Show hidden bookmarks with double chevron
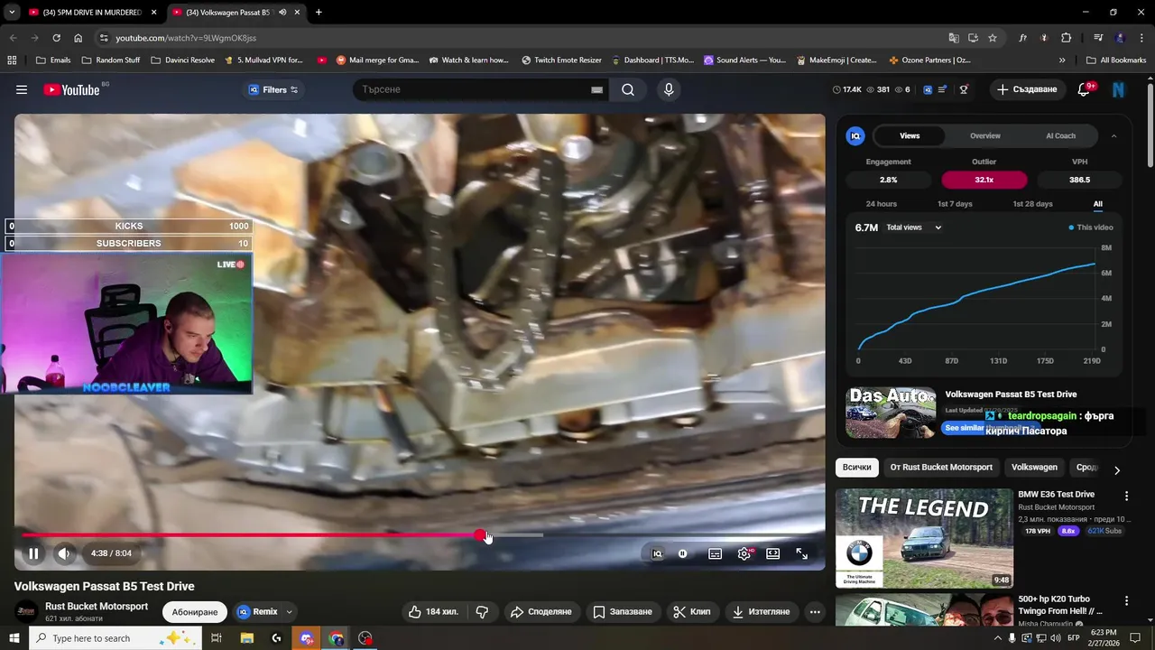Screen dimensions: 1155x650 1062,60
